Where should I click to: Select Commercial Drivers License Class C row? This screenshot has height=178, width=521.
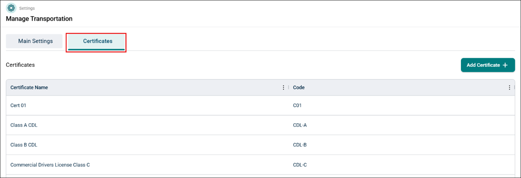[x=50, y=165]
